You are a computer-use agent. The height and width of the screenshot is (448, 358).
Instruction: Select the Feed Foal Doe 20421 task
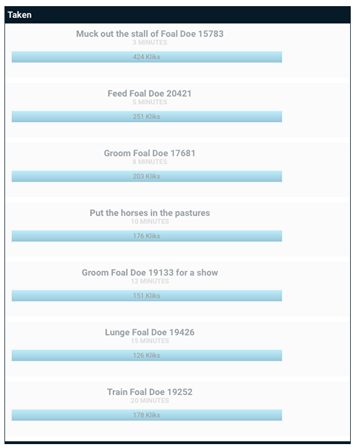coord(150,94)
